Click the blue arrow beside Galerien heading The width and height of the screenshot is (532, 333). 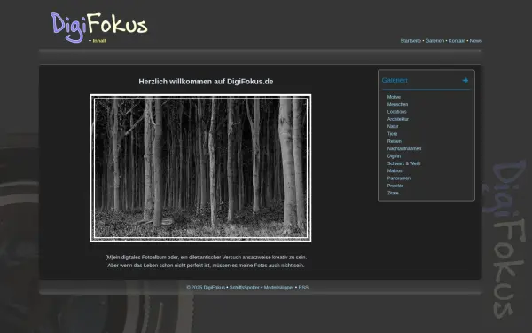point(465,80)
